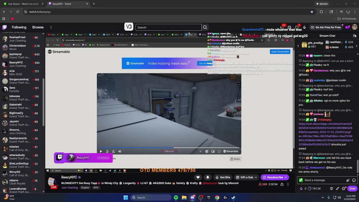This screenshot has width=359, height=202.
Task: Click the bookmark star in address bar
Action: (312, 12)
